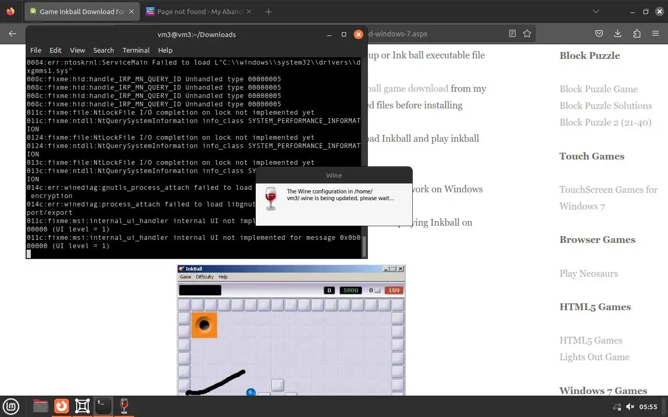Open terminal File menu
This screenshot has width=668, height=417.
point(35,50)
